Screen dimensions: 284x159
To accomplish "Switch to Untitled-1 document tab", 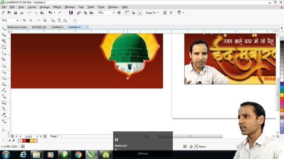I will pyautogui.click(x=57, y=27).
